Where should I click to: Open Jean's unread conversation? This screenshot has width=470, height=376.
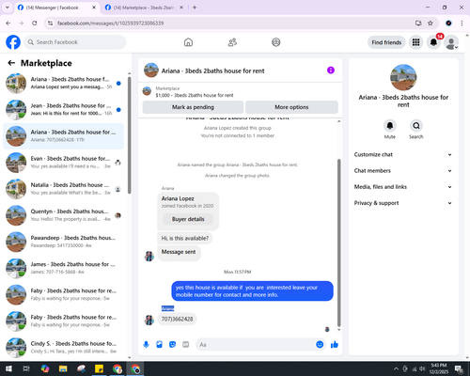tap(64, 110)
